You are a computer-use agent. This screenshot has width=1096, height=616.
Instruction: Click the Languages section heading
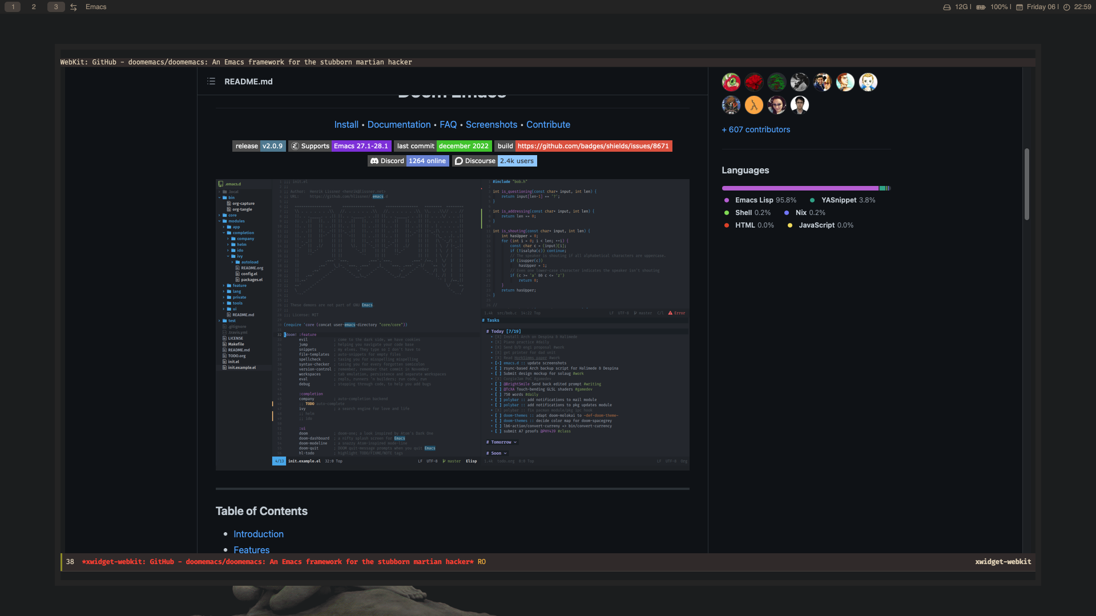click(x=745, y=170)
